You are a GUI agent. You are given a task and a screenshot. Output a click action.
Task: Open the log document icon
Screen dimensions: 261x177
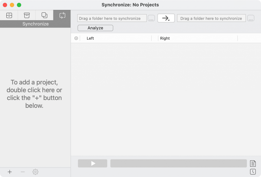(x=253, y=163)
